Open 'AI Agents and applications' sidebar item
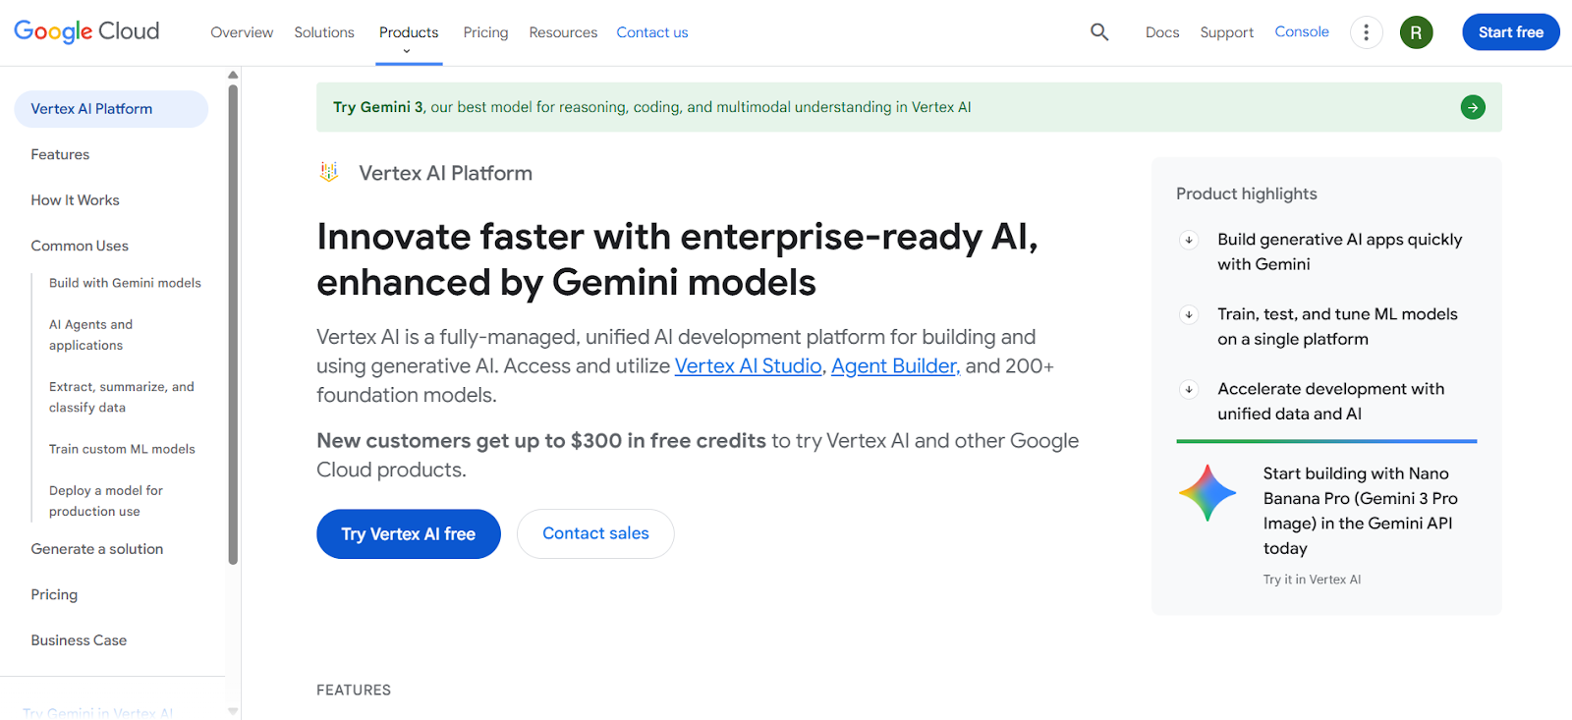Image resolution: width=1572 pixels, height=720 pixels. click(90, 335)
